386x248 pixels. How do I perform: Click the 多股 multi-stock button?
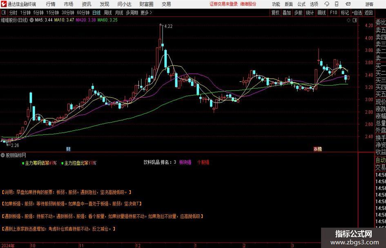click(298, 13)
